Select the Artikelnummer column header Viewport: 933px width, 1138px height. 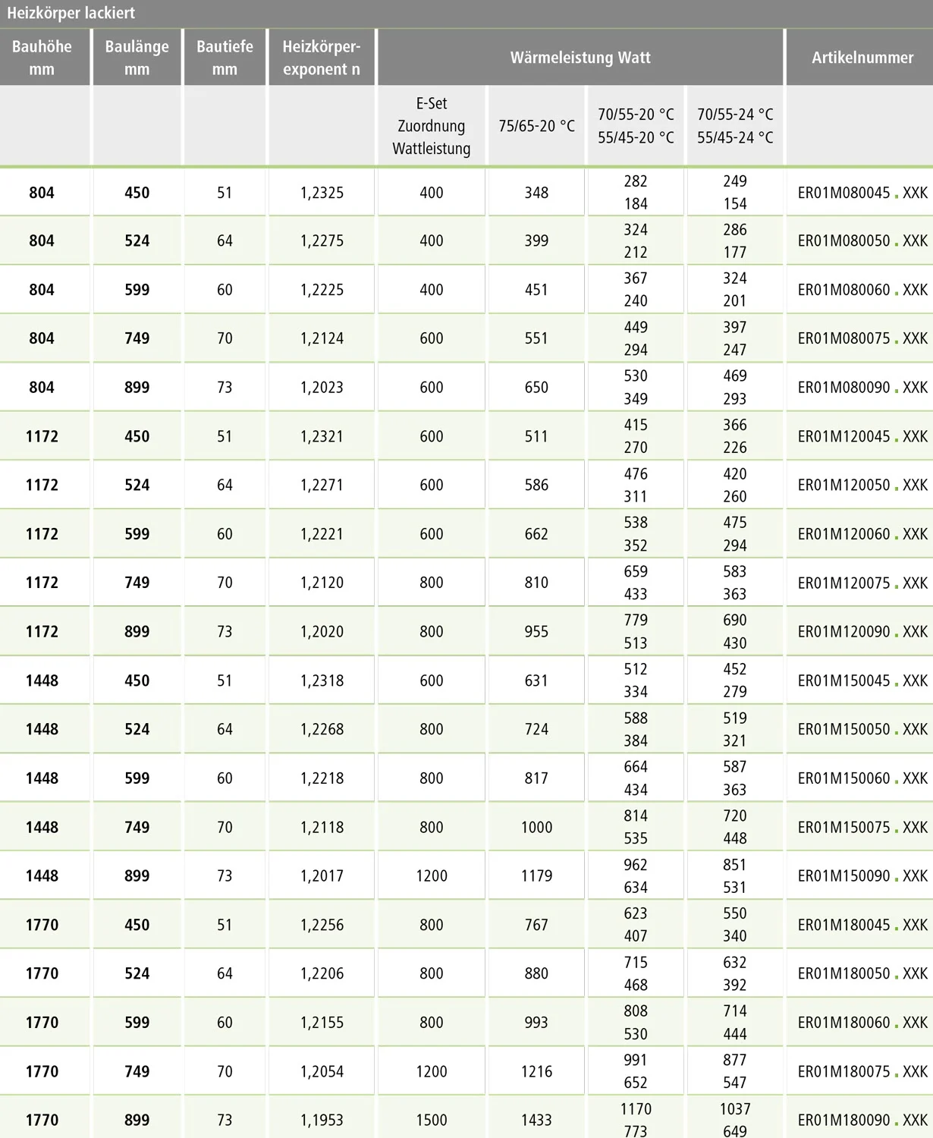click(x=862, y=58)
